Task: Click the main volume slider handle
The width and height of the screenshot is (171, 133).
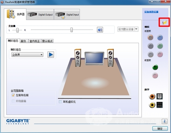Action: 71,30
